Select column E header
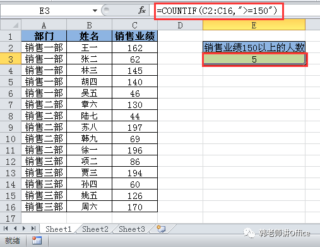 click(x=254, y=25)
